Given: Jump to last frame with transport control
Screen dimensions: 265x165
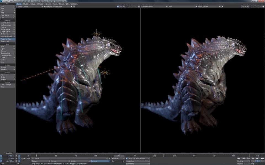Looking at the screenshot, I should (x=262, y=158).
